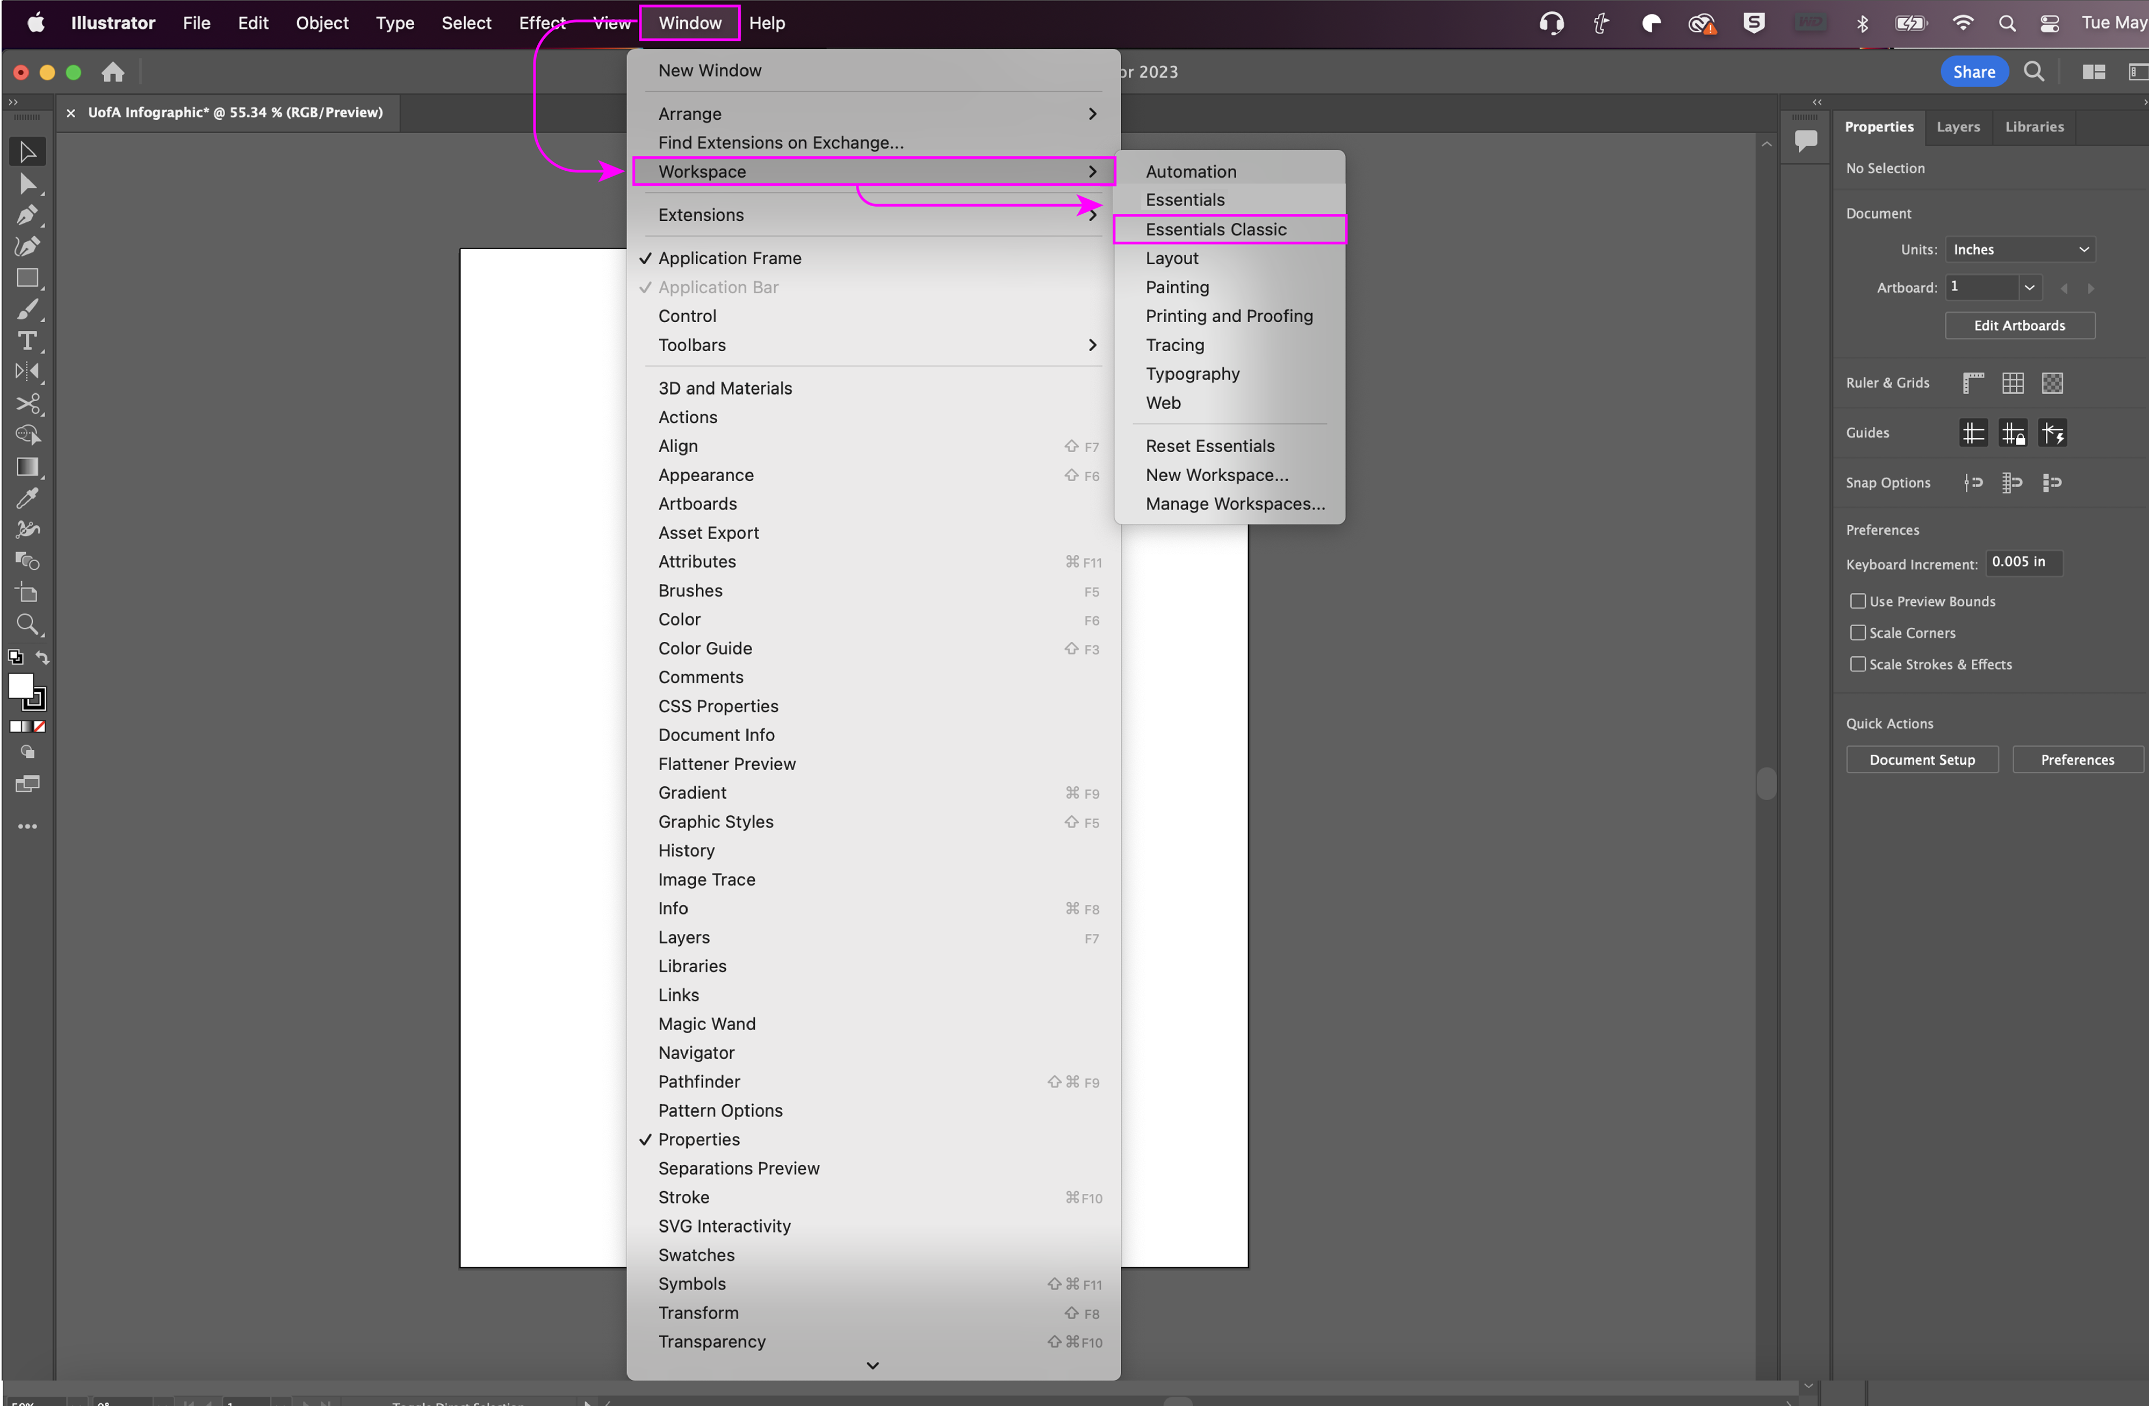2149x1406 pixels.
Task: Select the Zoom tool
Action: click(27, 625)
